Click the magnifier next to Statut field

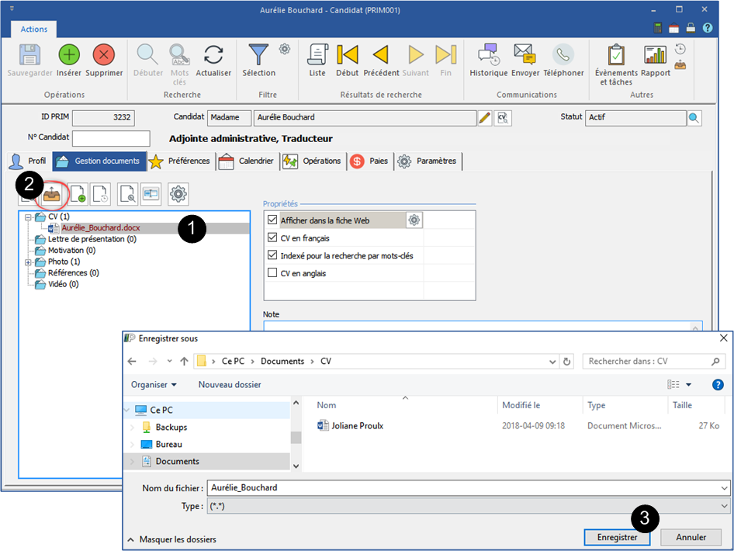pos(694,117)
